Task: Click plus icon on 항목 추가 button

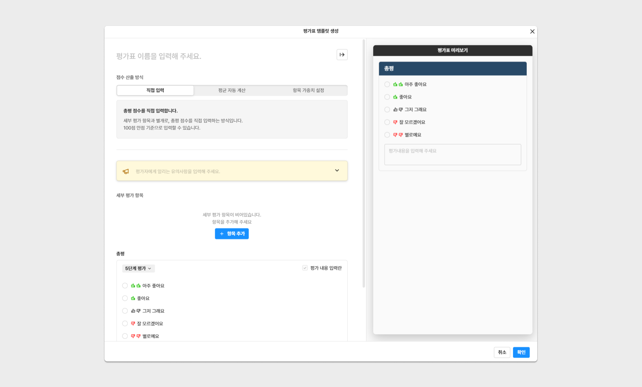Action: [x=222, y=234]
